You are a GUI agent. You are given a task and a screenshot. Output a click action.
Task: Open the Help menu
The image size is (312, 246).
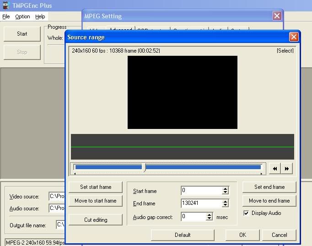click(40, 16)
